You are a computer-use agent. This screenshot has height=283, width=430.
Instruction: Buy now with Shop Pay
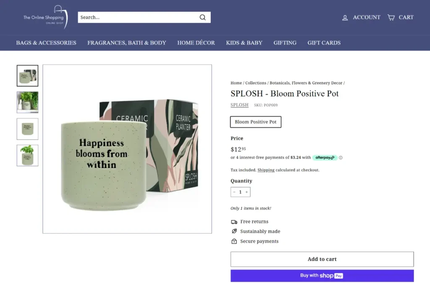click(x=322, y=275)
